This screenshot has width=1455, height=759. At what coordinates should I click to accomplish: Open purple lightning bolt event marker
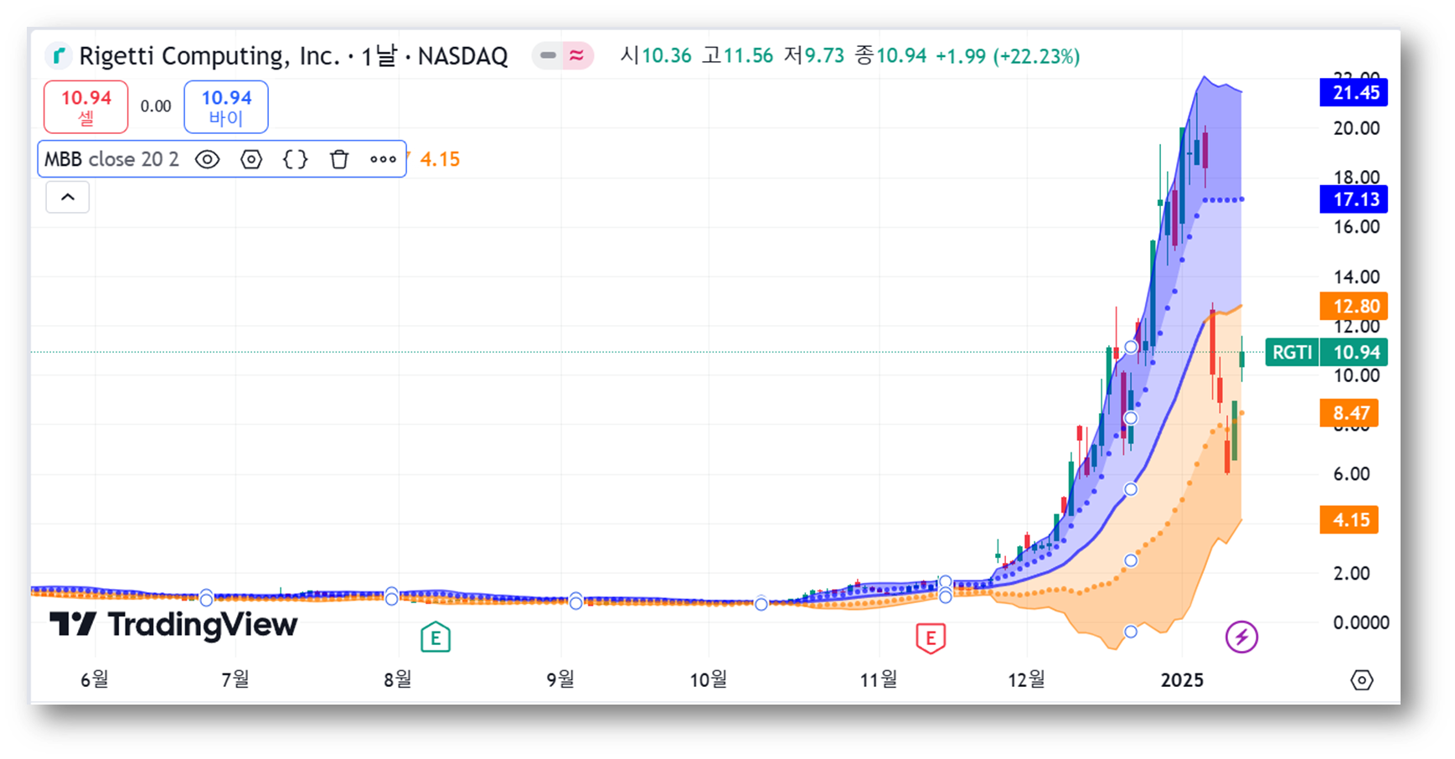click(x=1241, y=637)
